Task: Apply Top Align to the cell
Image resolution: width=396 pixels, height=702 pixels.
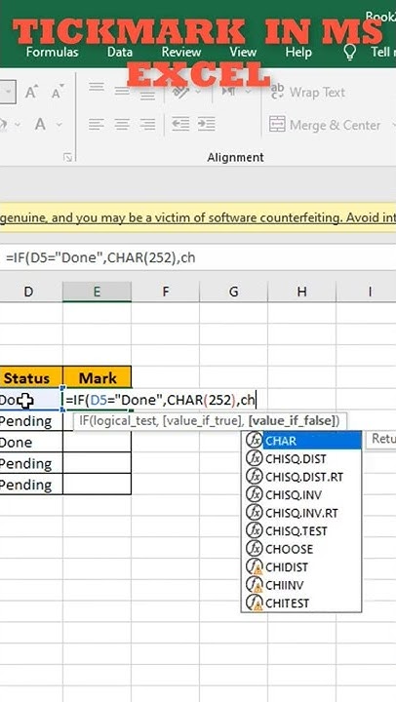Action: pos(97,88)
